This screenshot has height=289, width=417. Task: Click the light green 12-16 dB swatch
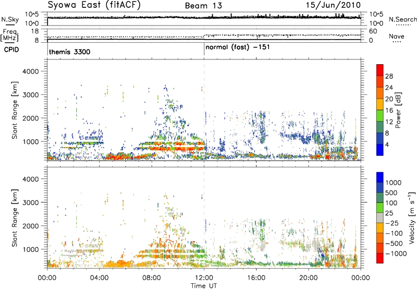[380, 115]
